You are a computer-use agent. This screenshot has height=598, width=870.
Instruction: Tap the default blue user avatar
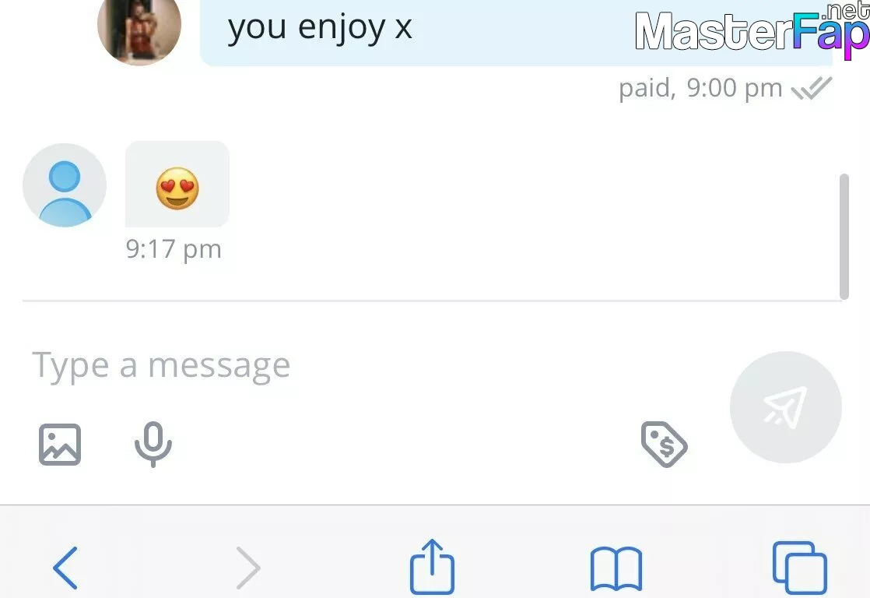[x=65, y=185]
